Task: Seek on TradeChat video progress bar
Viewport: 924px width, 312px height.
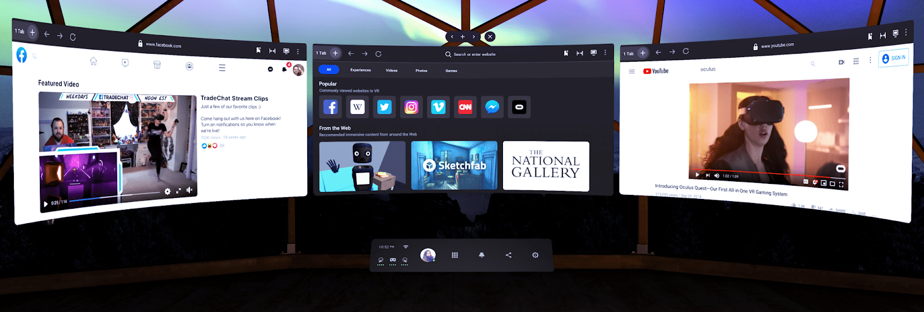Action: pos(114,197)
